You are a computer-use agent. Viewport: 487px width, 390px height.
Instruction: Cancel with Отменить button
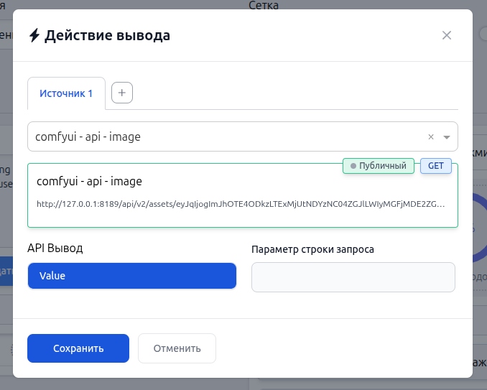point(177,348)
